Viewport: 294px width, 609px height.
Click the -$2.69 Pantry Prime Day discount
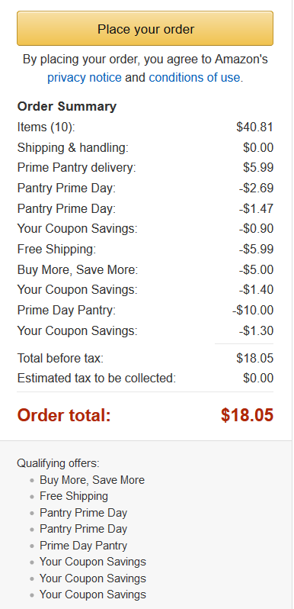256,188
